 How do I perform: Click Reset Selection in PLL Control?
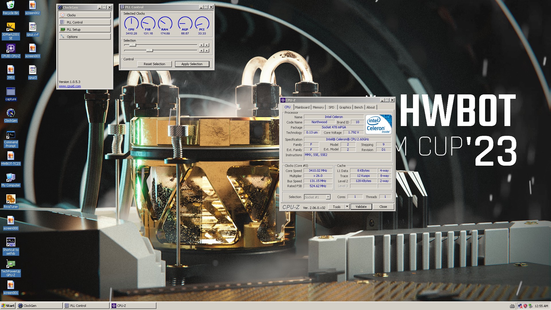154,64
